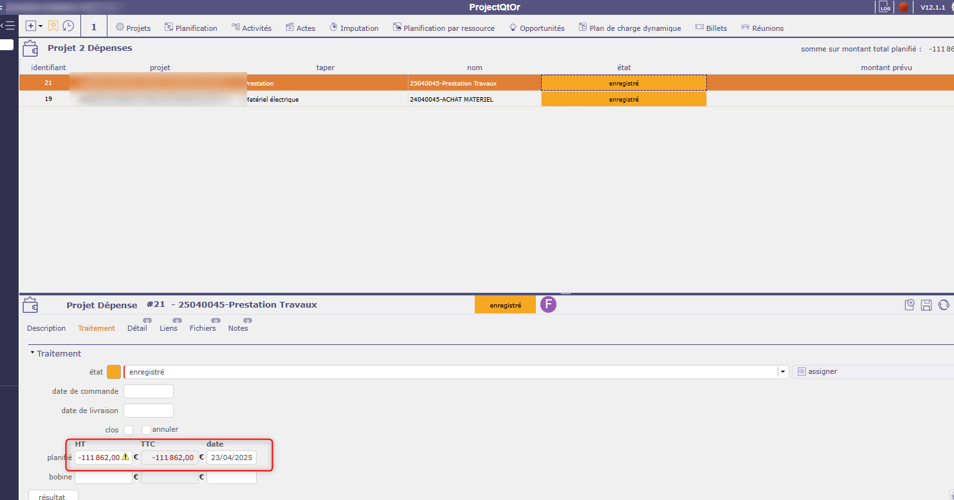Open the 'état' dropdown arrow
Viewport: 954px width, 500px height.
[783, 372]
